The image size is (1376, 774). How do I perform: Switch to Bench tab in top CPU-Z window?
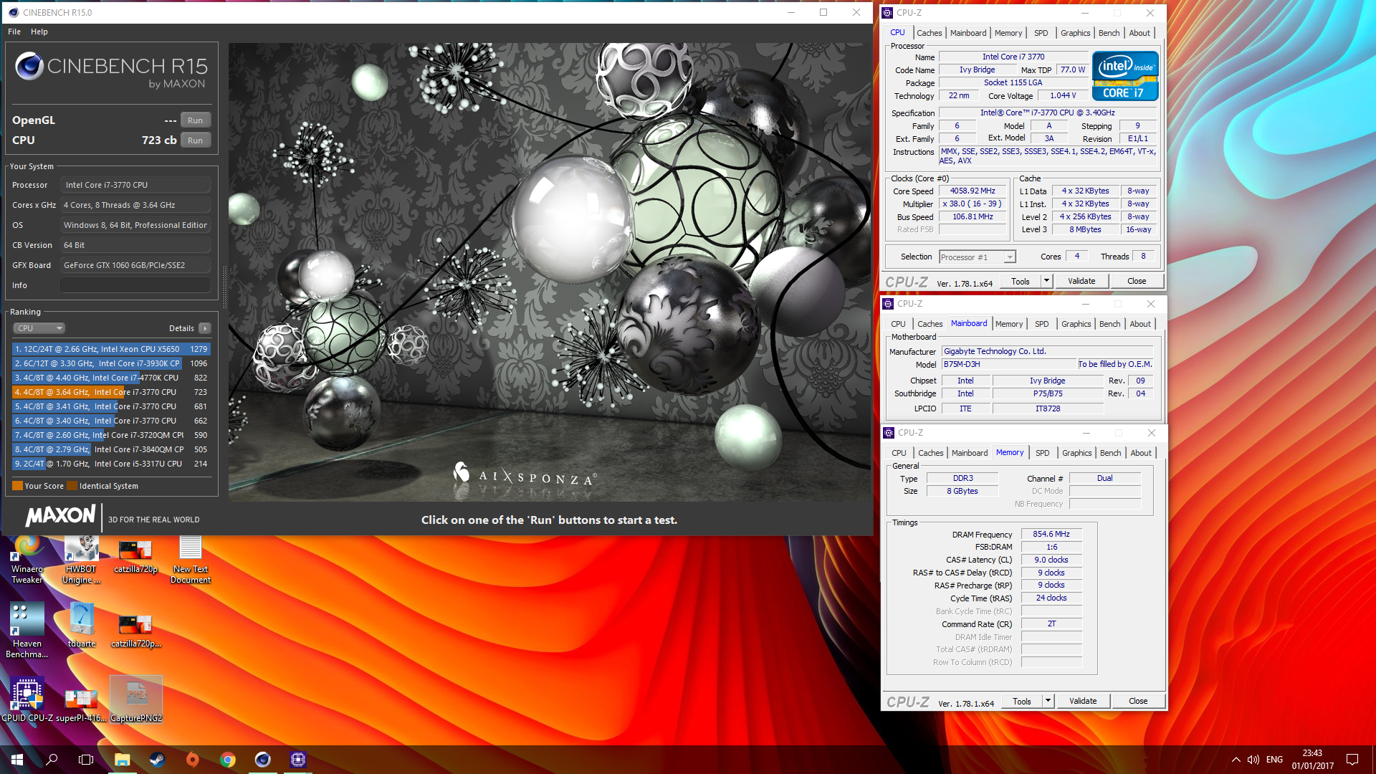pyautogui.click(x=1109, y=33)
